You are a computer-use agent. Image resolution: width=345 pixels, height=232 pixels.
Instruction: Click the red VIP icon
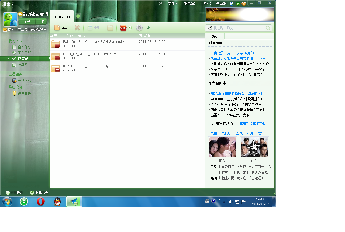coord(123,28)
